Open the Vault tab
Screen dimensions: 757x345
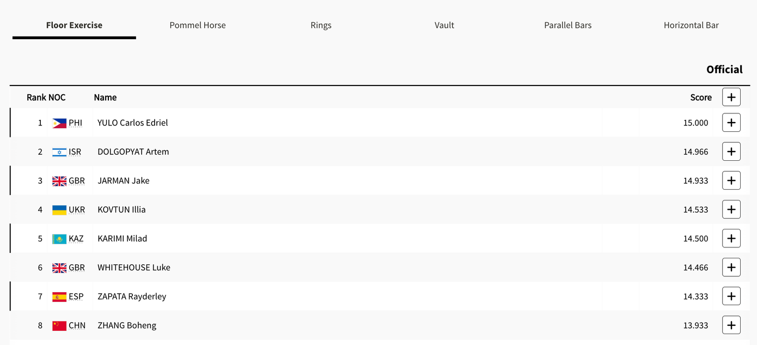(444, 25)
